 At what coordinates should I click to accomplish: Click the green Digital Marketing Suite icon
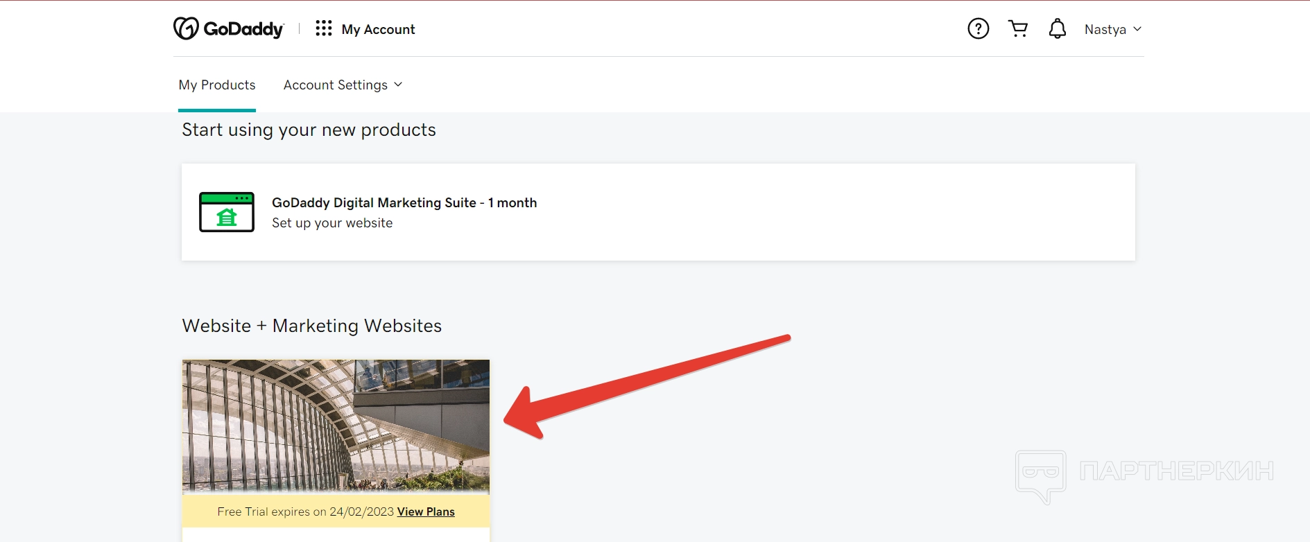(227, 212)
